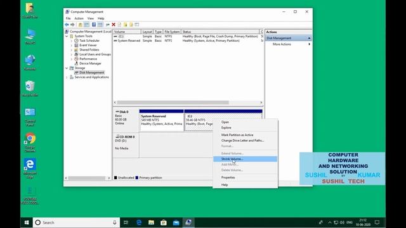Select Mark Partition as Active
Viewport: 406px width, 228px height.
pos(245,135)
